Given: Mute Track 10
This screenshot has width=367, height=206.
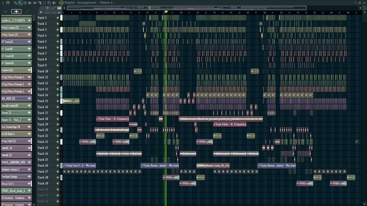Looking at the screenshot, I should (x=58, y=71).
